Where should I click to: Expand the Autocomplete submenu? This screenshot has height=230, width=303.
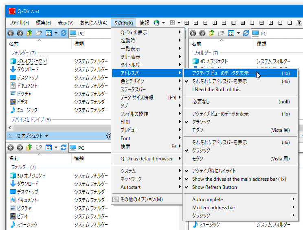pyautogui.click(x=240, y=199)
